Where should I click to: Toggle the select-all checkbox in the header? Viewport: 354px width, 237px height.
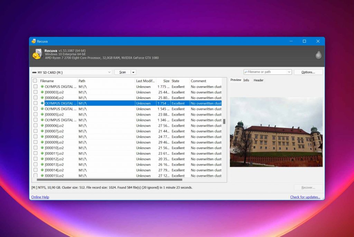35,80
